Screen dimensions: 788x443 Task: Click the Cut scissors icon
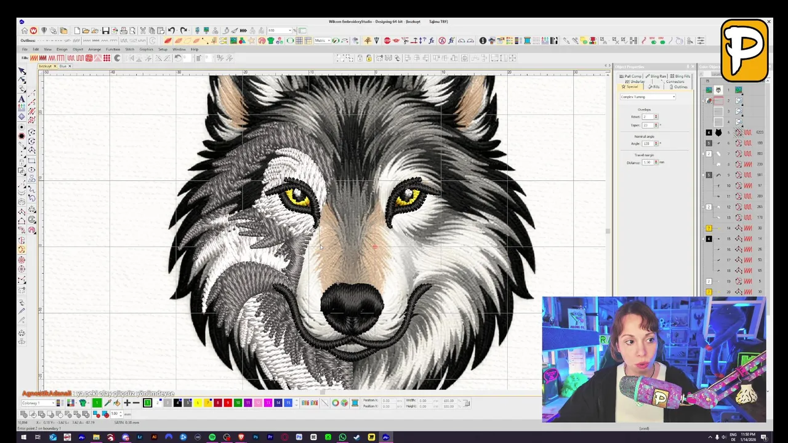click(143, 31)
